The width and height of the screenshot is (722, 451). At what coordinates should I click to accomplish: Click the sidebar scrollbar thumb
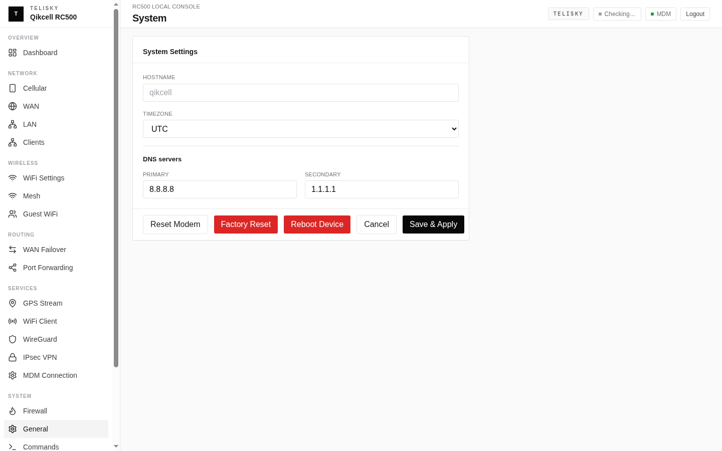point(116,188)
